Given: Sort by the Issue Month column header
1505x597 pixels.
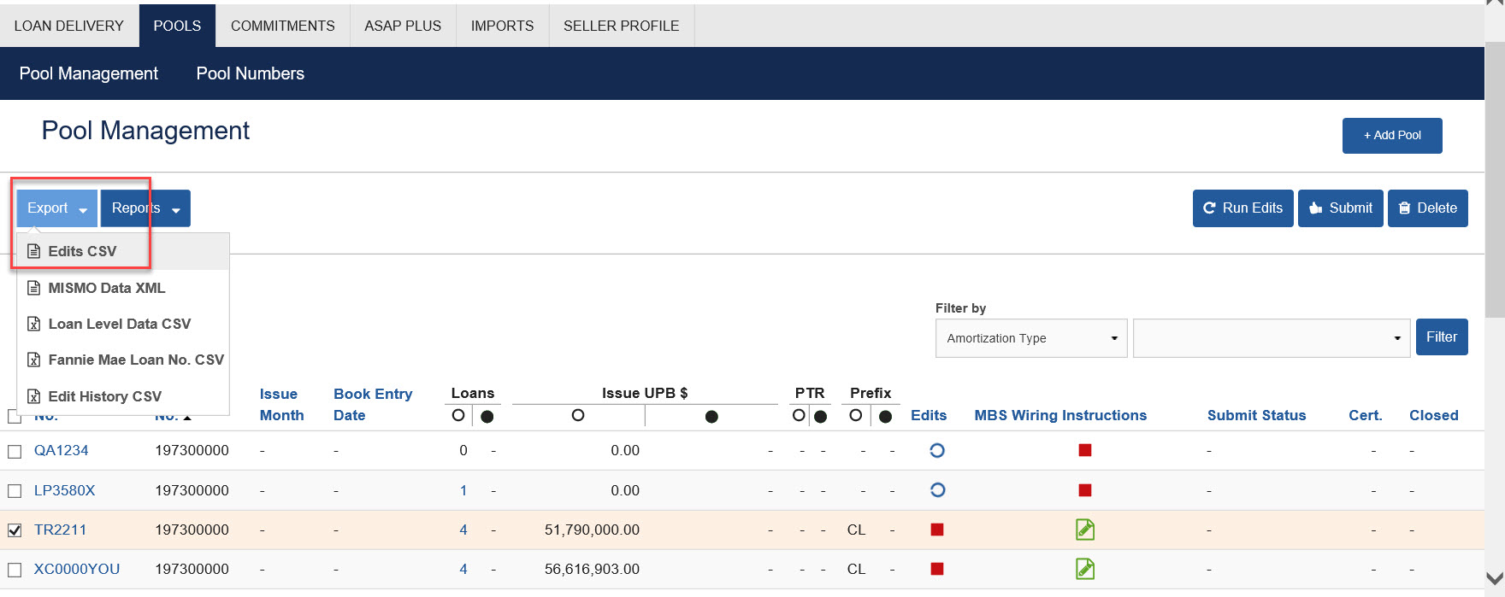Looking at the screenshot, I should tap(281, 405).
